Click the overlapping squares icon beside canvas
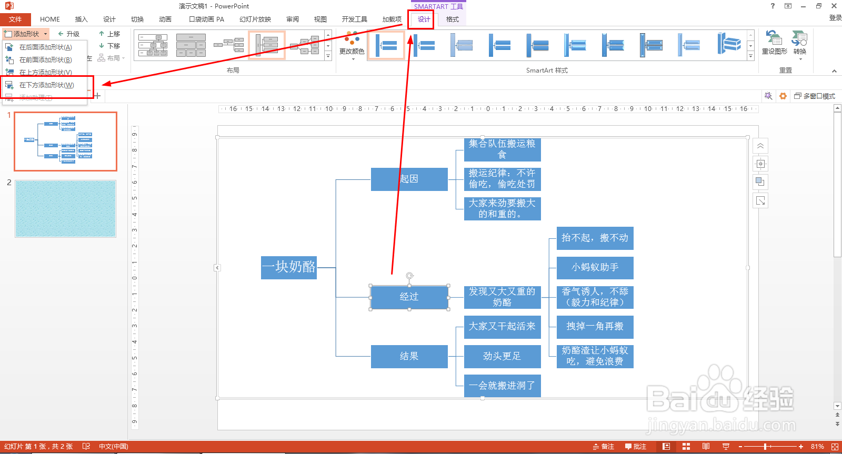842x454 pixels. pyautogui.click(x=760, y=182)
